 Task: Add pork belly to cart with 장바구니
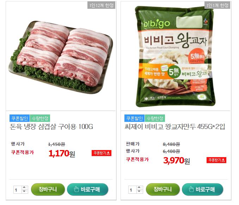(48, 189)
